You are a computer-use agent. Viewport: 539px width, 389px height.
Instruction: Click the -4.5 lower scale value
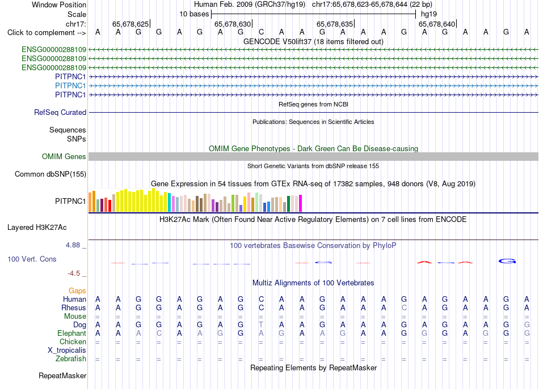(x=74, y=273)
